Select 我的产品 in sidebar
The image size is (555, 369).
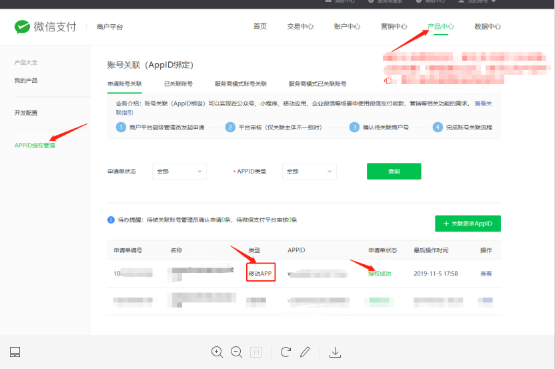click(26, 80)
